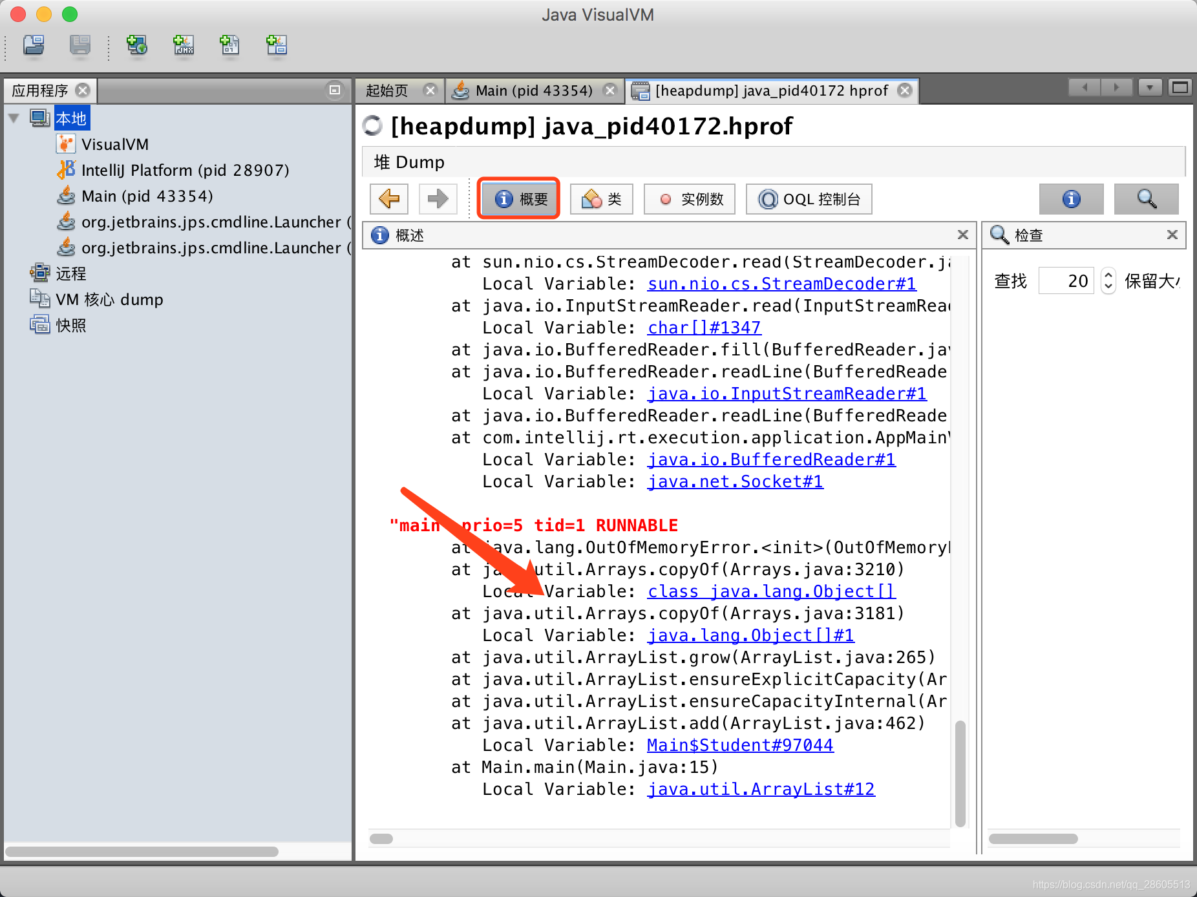Collapse the 本地 tree node

tap(14, 118)
